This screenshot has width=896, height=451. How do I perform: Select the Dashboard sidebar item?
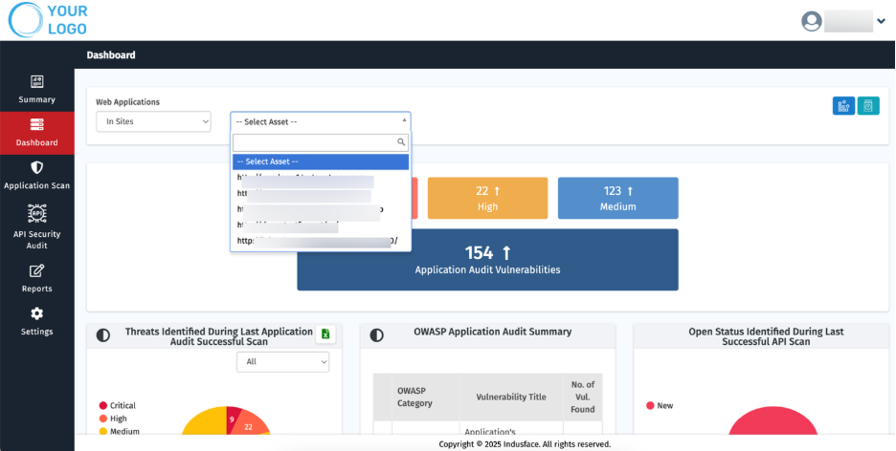(x=36, y=133)
